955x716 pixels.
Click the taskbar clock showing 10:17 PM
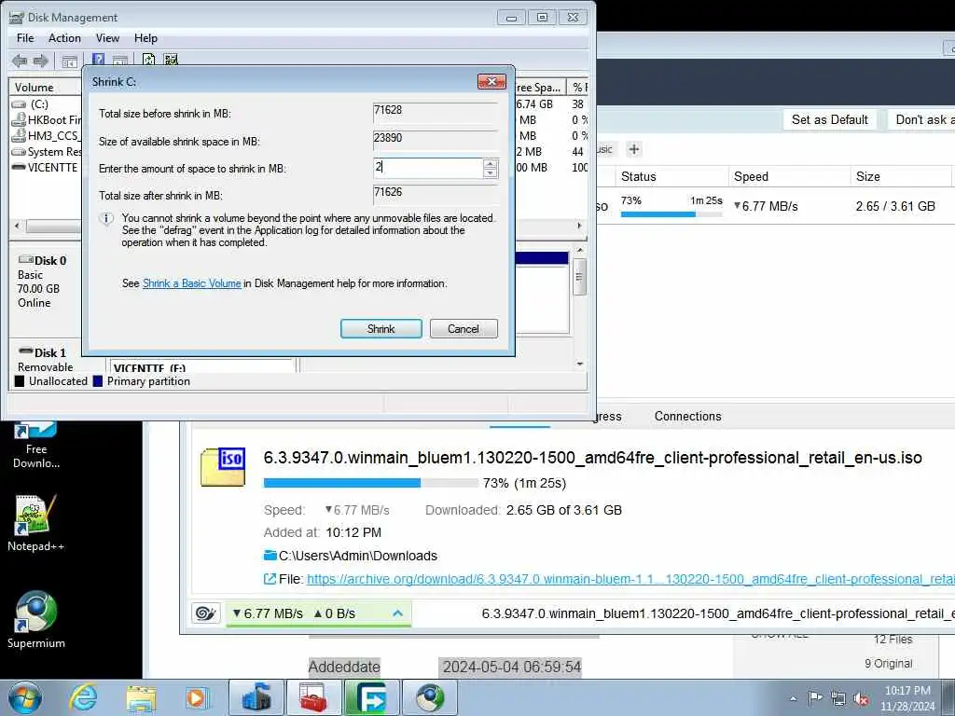click(907, 697)
